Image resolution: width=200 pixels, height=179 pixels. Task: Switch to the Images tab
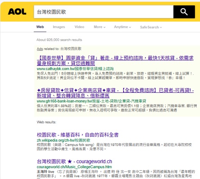[59, 27]
